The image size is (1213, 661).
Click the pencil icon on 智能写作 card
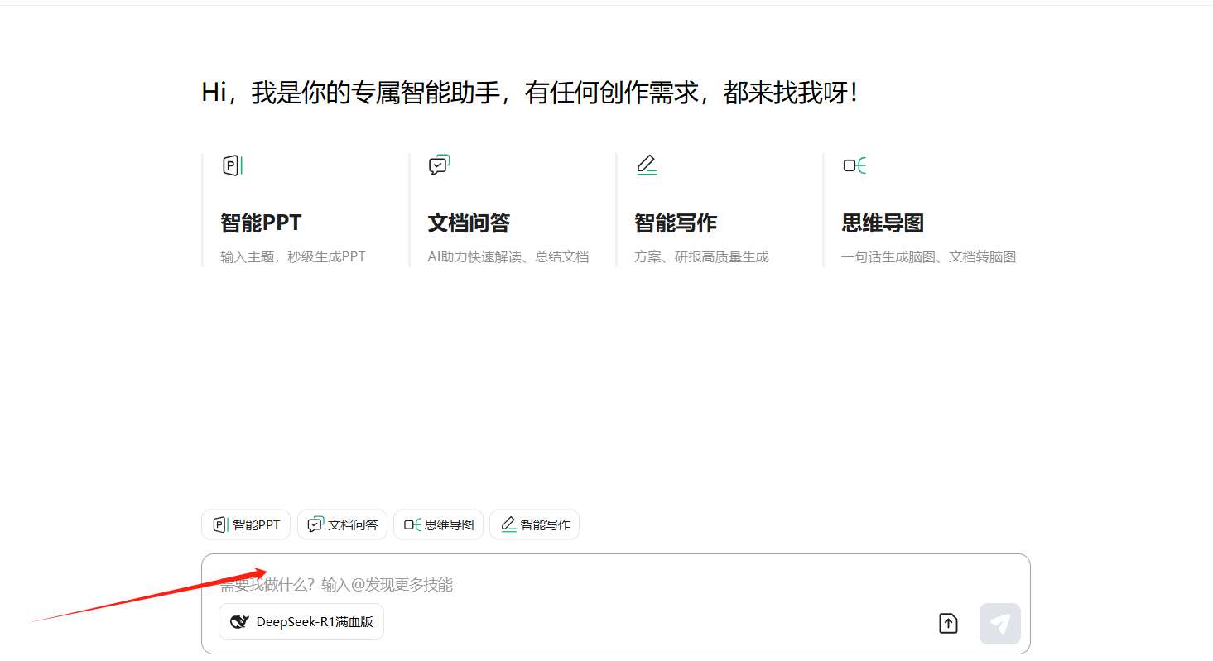pos(647,165)
